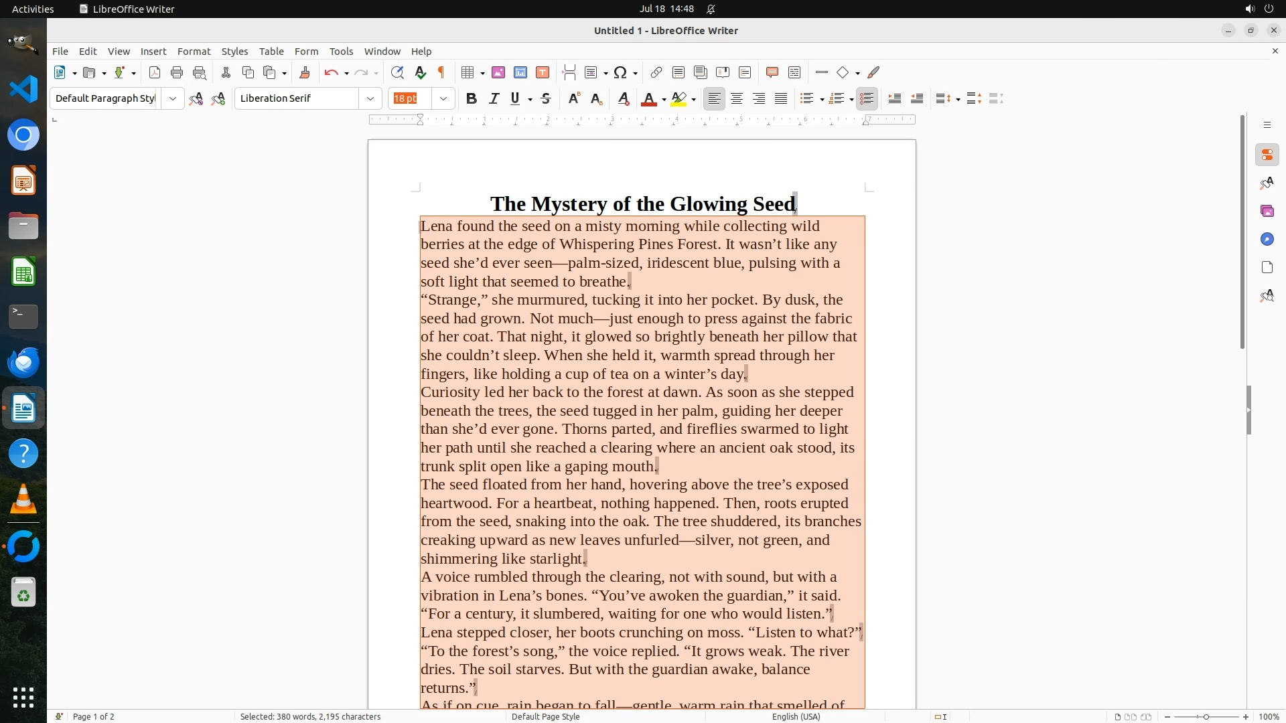Click the Export as PDF icon
1286x723 pixels.
pyautogui.click(x=155, y=72)
